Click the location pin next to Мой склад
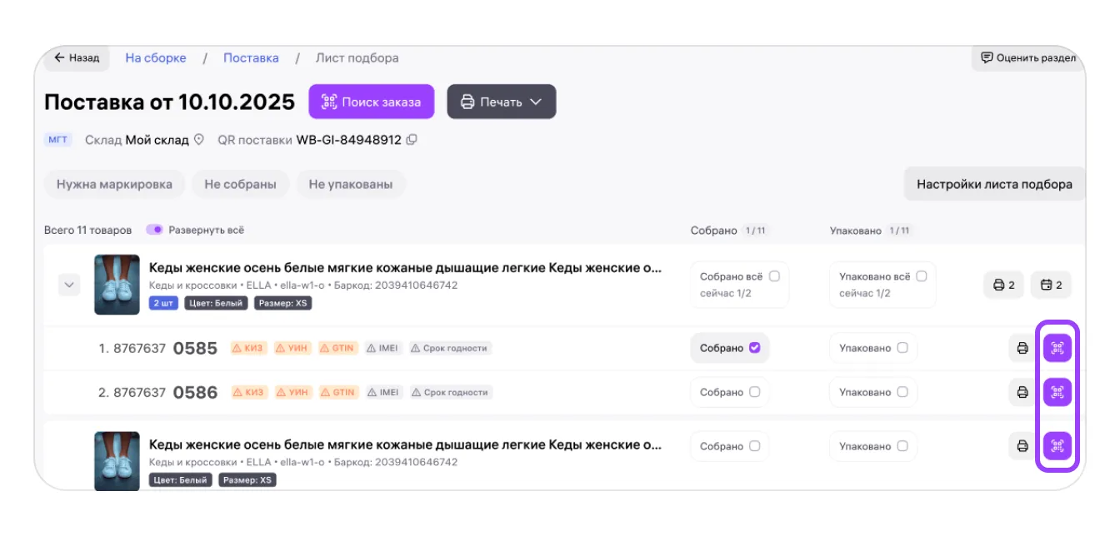The height and width of the screenshot is (536, 1120). click(x=199, y=140)
